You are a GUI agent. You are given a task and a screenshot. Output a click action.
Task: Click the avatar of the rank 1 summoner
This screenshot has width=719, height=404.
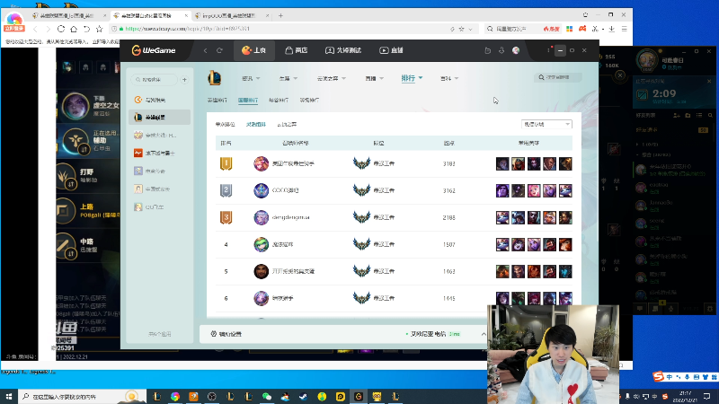click(261, 163)
